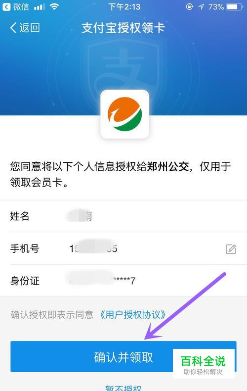Tap the 暂不授权 link
This screenshot has height=391, width=247.
click(x=123, y=388)
